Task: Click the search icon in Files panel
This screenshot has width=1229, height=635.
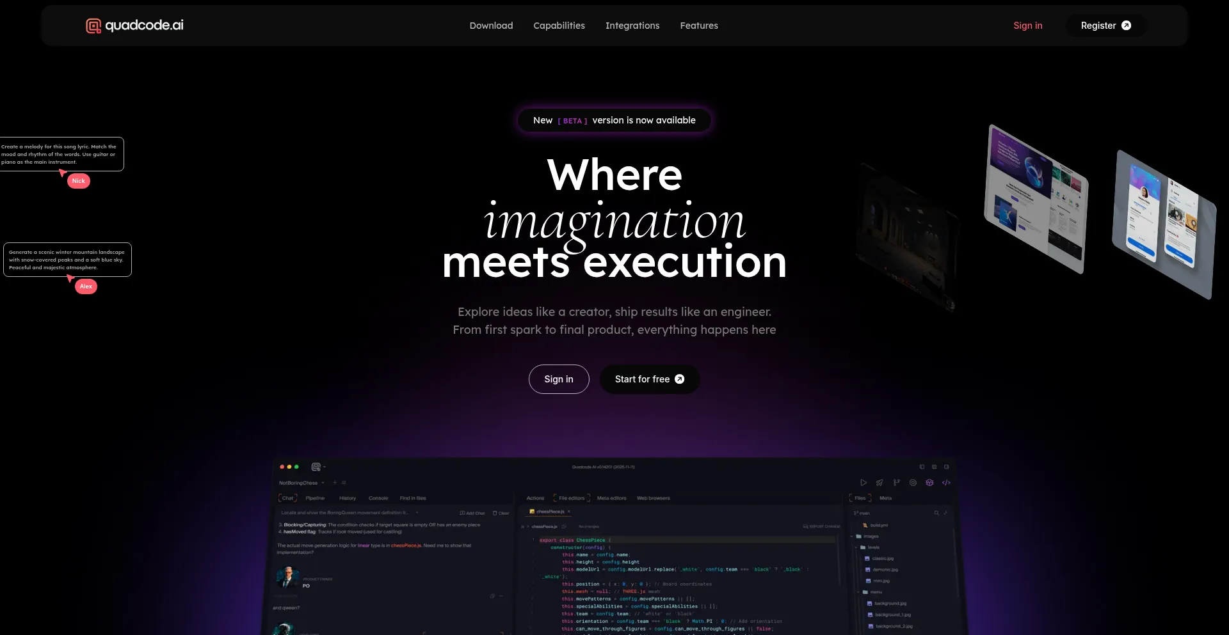Action: tap(936, 513)
